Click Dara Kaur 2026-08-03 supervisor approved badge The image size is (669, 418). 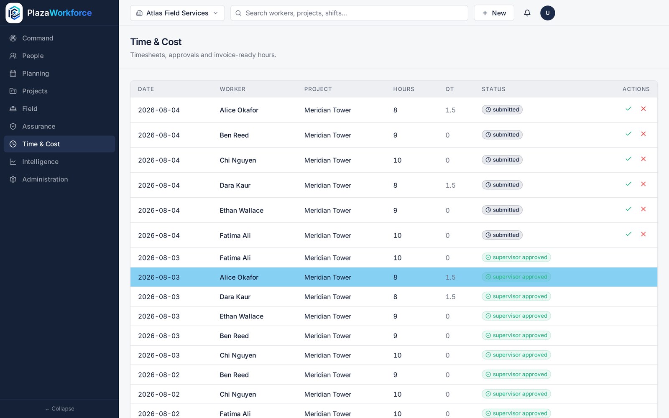516,296
